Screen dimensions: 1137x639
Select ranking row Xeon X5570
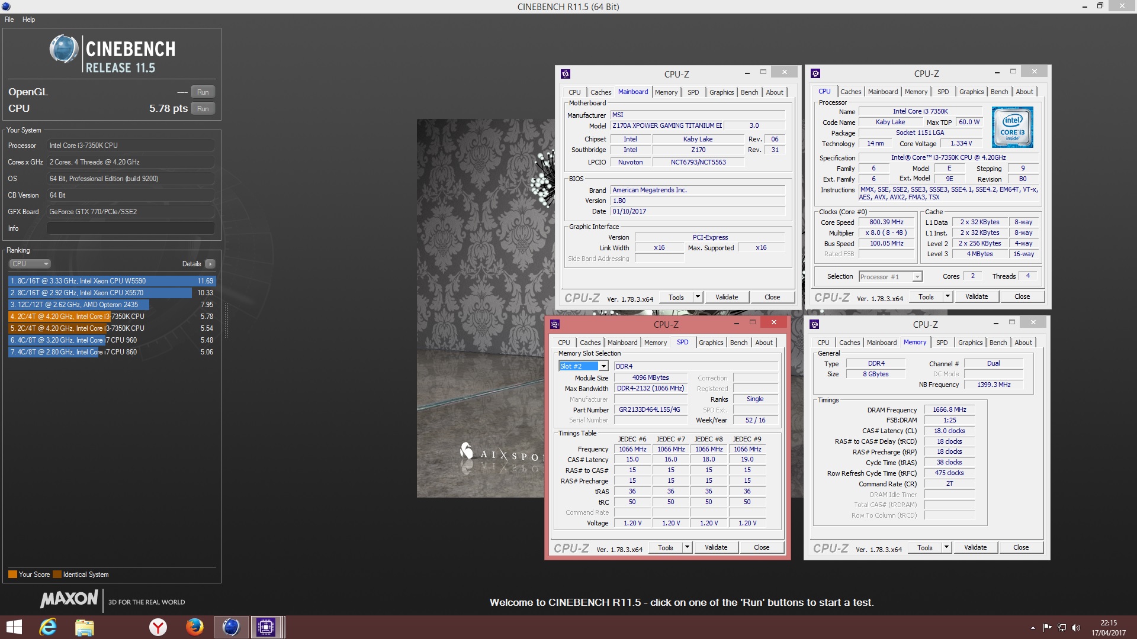pyautogui.click(x=112, y=293)
